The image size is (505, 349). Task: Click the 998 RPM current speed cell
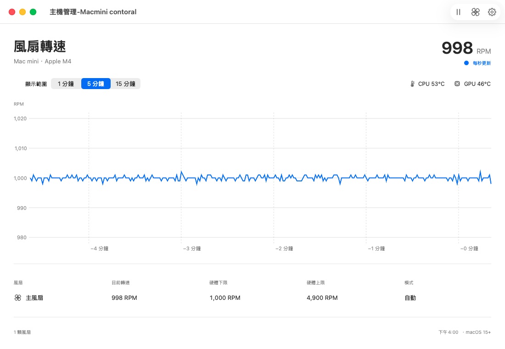coord(124,298)
